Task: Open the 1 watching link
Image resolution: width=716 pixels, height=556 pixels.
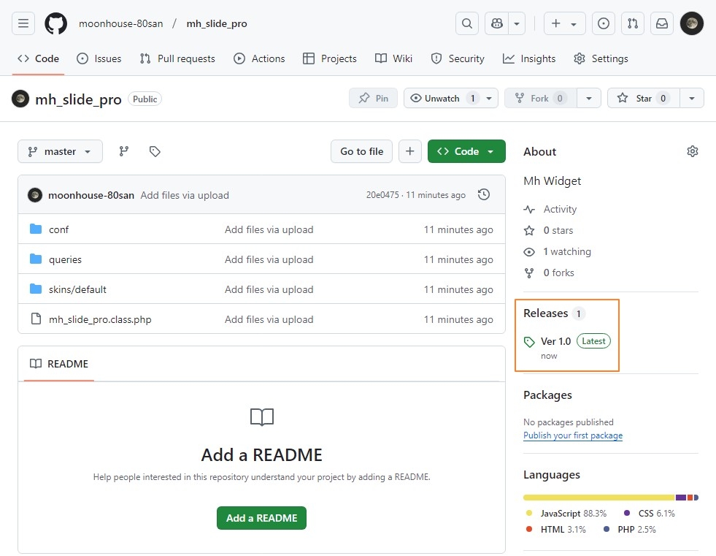Action: click(566, 251)
